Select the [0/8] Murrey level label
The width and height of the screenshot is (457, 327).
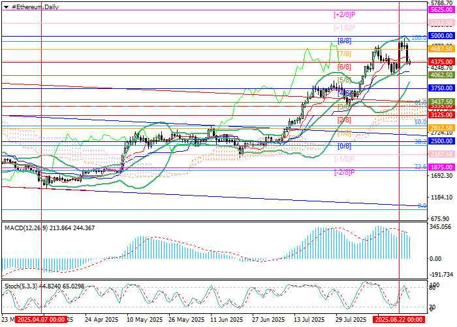(344, 146)
